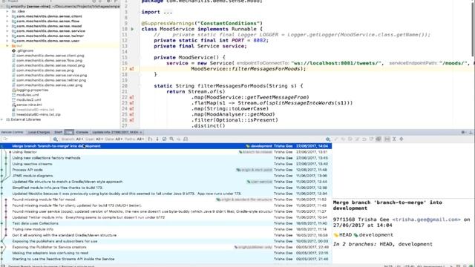The height and width of the screenshot is (267, 475).
Task: Switch to Local Changes tab
Action: coord(39,132)
